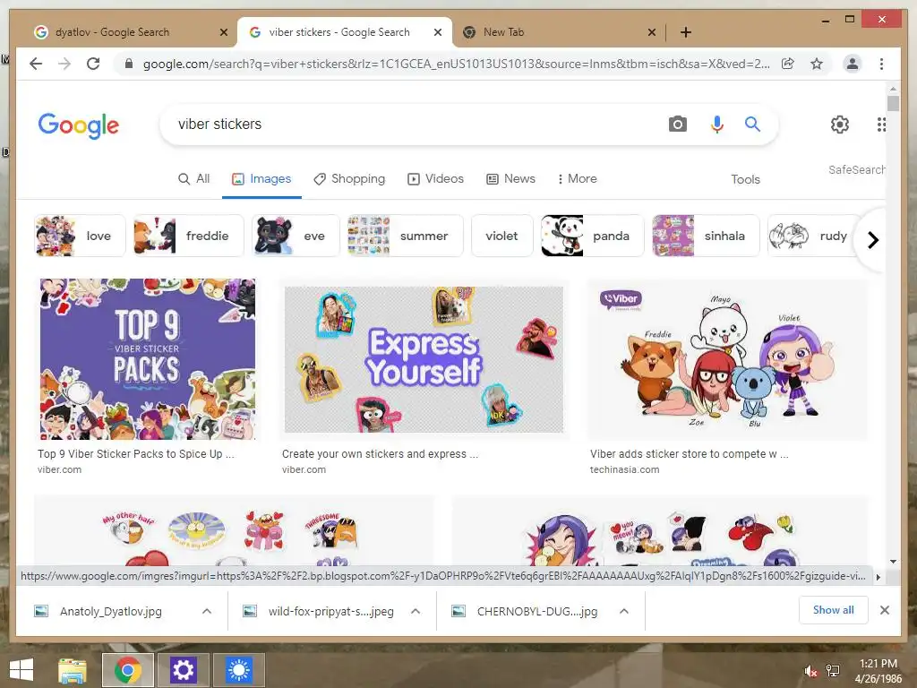The width and height of the screenshot is (917, 688).
Task: Reload the current page
Action: pos(93,64)
